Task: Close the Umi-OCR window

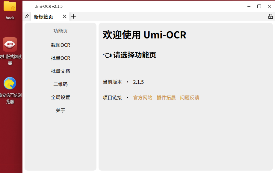Action: click(269, 6)
